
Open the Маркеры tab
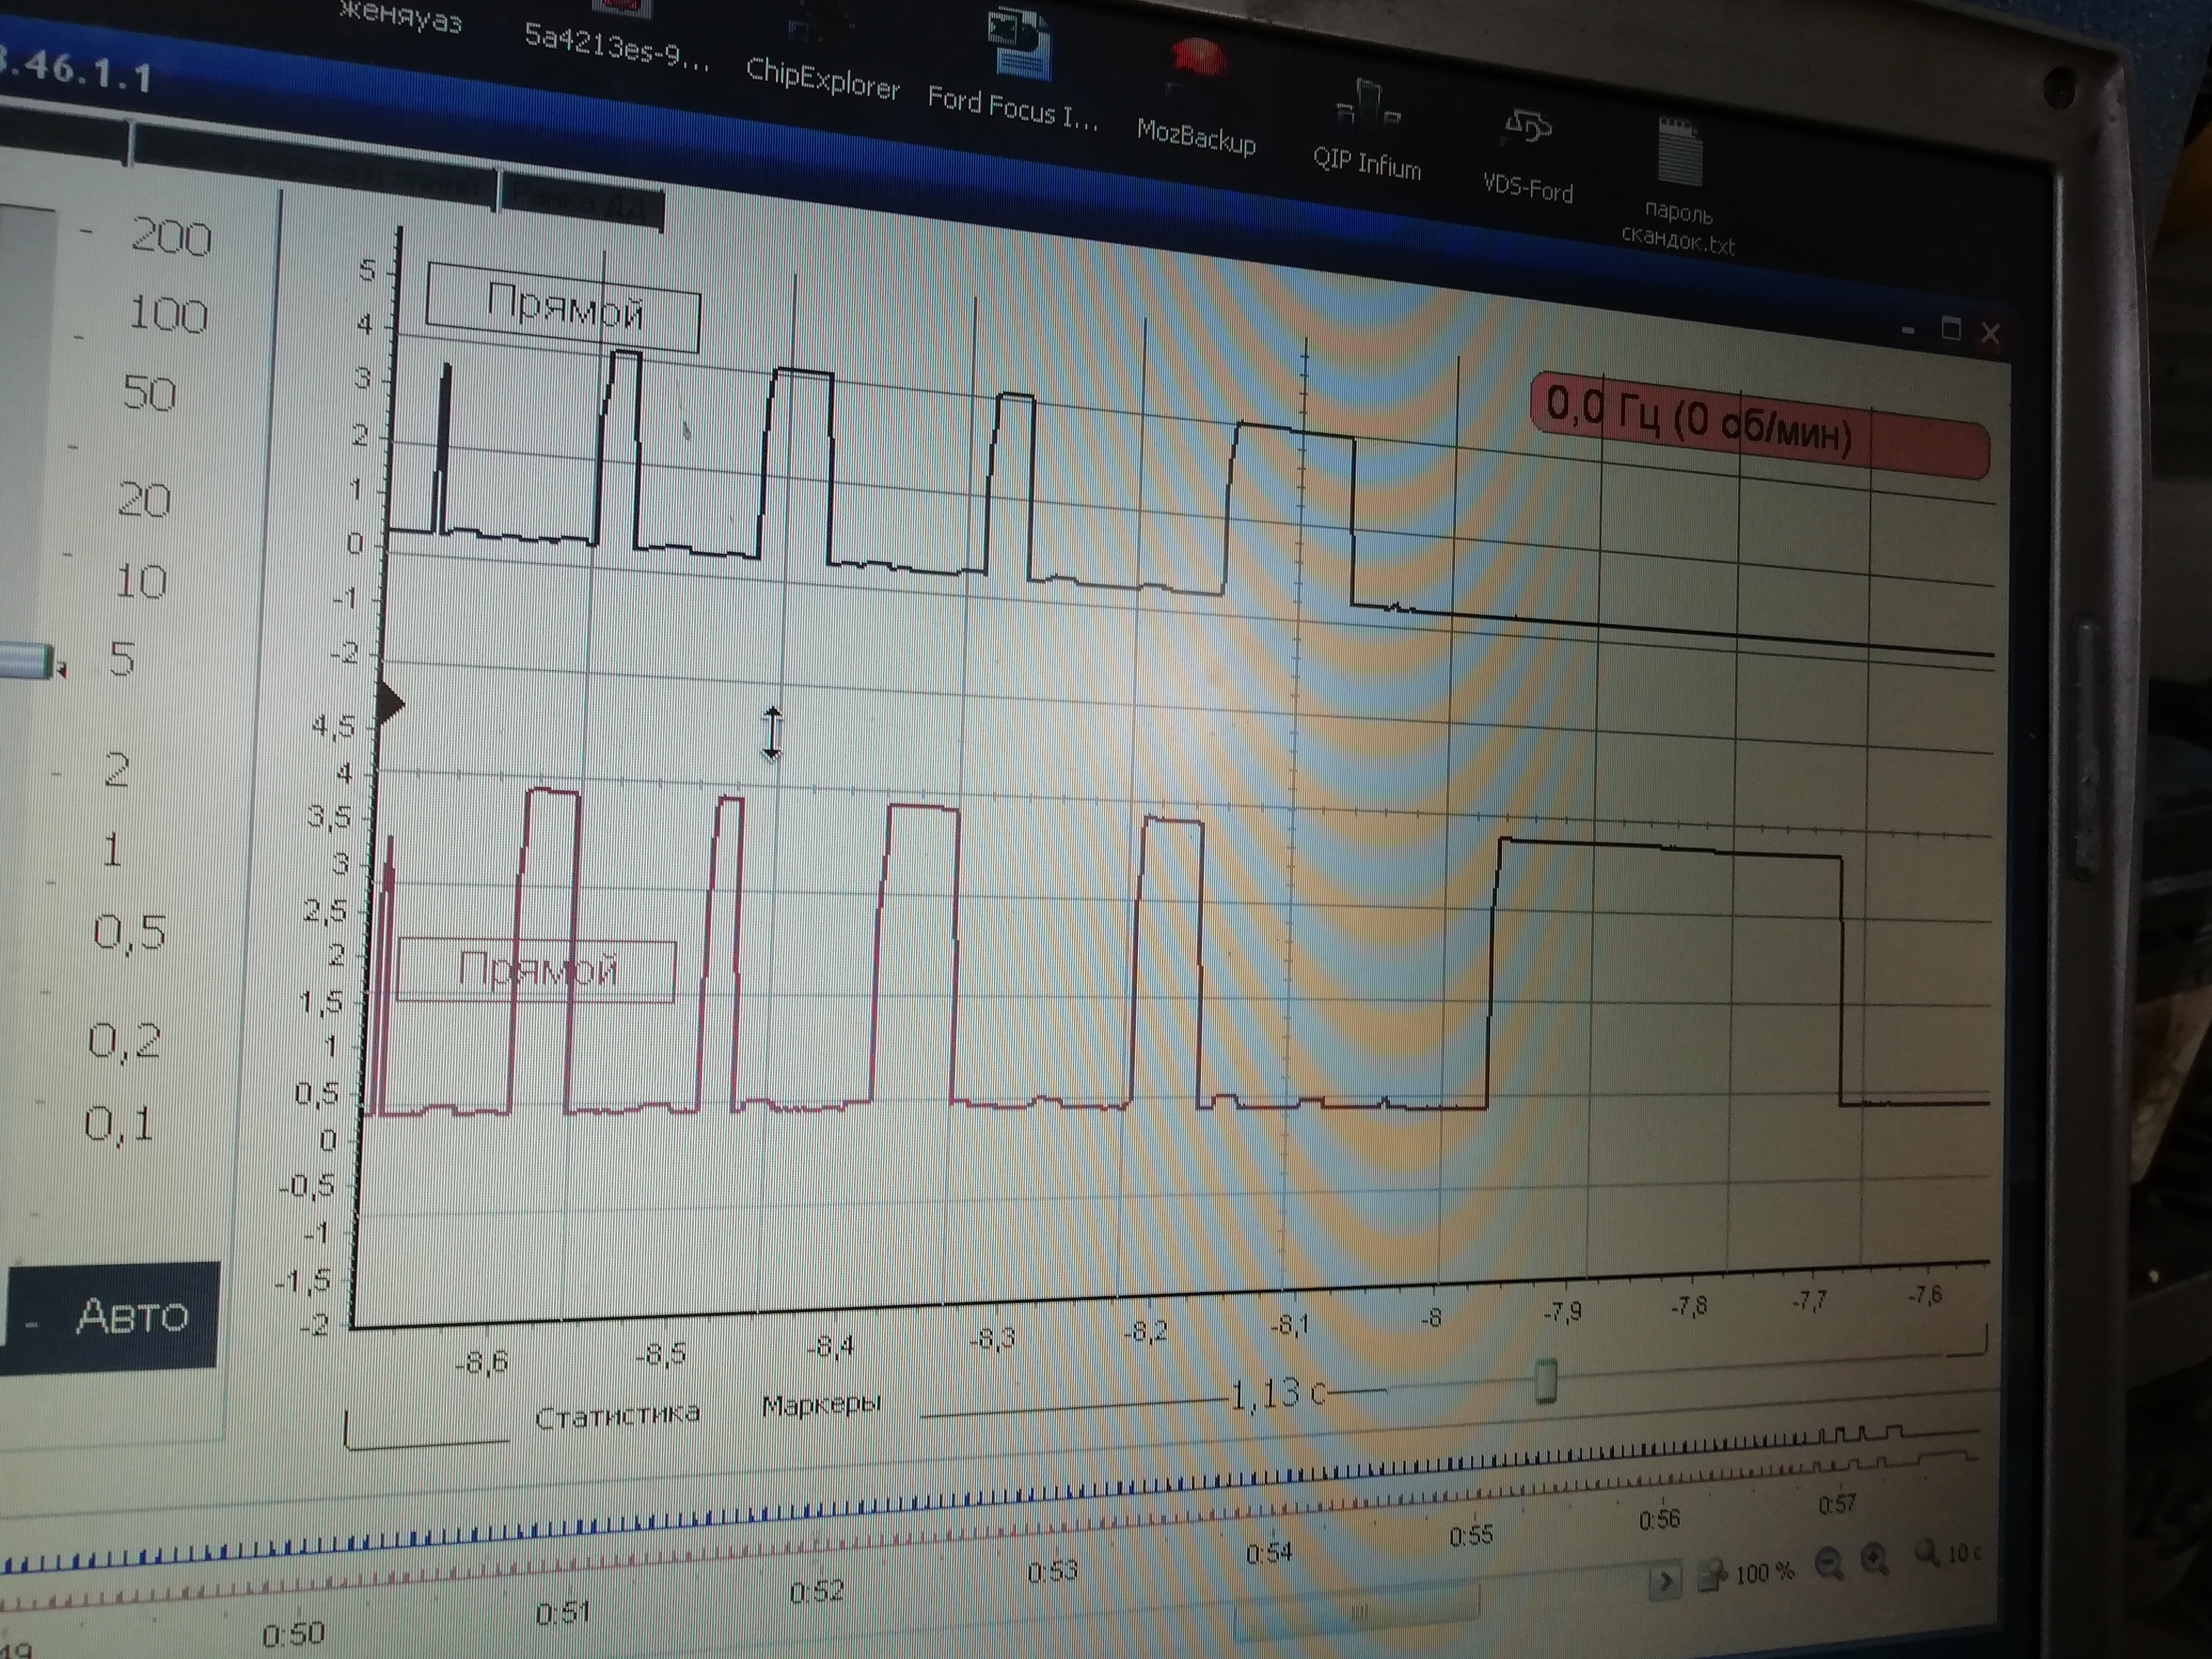pyautogui.click(x=821, y=1405)
